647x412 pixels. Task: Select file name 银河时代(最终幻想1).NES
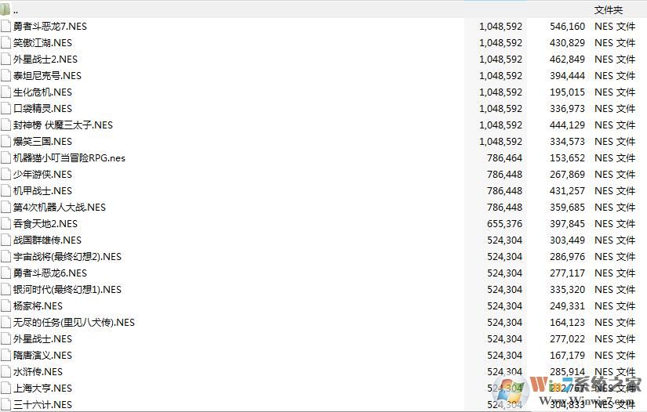[67, 290]
